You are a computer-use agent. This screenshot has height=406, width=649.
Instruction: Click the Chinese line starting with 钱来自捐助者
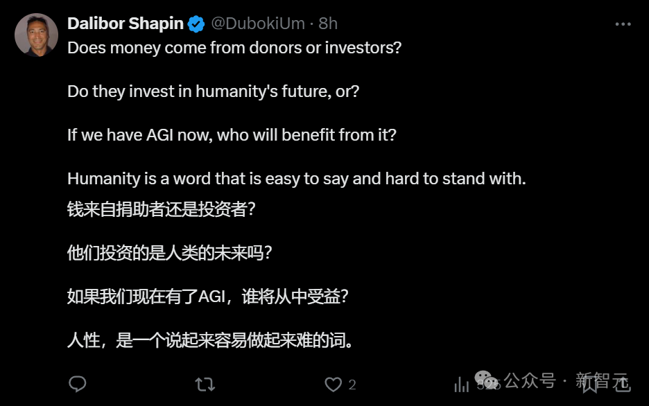pyautogui.click(x=162, y=209)
